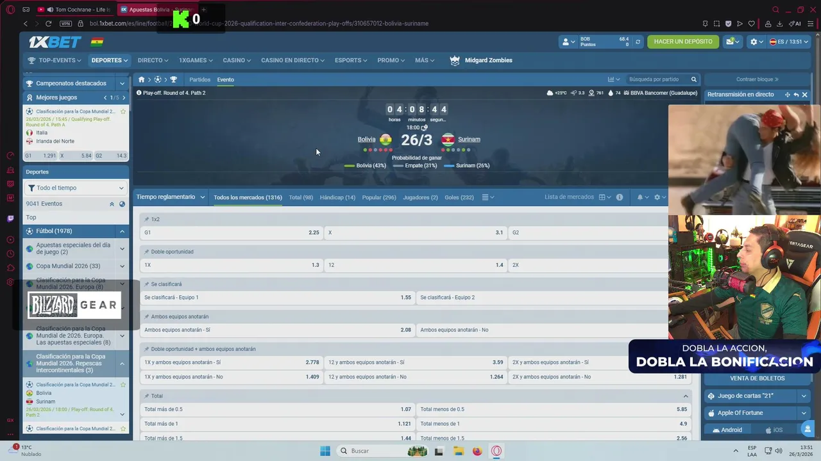821x461 pixels.
Task: Move the live broadcast panel with the arrows icon
Action: pos(788,95)
